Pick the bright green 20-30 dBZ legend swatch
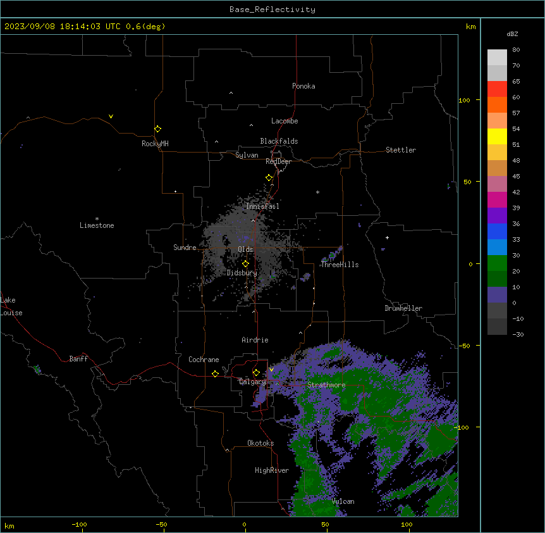The height and width of the screenshot is (533, 545). 497,263
